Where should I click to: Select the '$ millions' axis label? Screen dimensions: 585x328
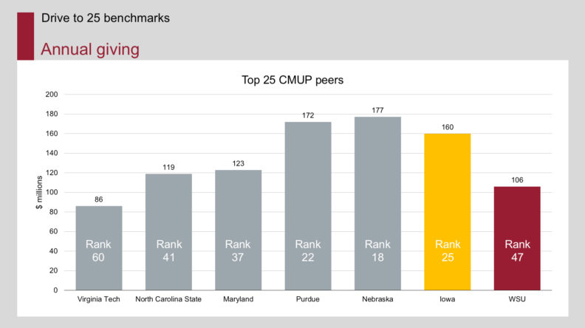point(39,192)
